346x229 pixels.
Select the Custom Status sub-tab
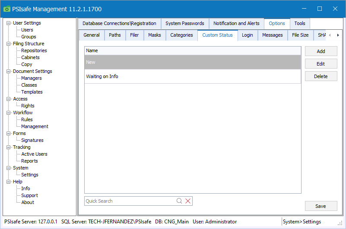click(217, 35)
